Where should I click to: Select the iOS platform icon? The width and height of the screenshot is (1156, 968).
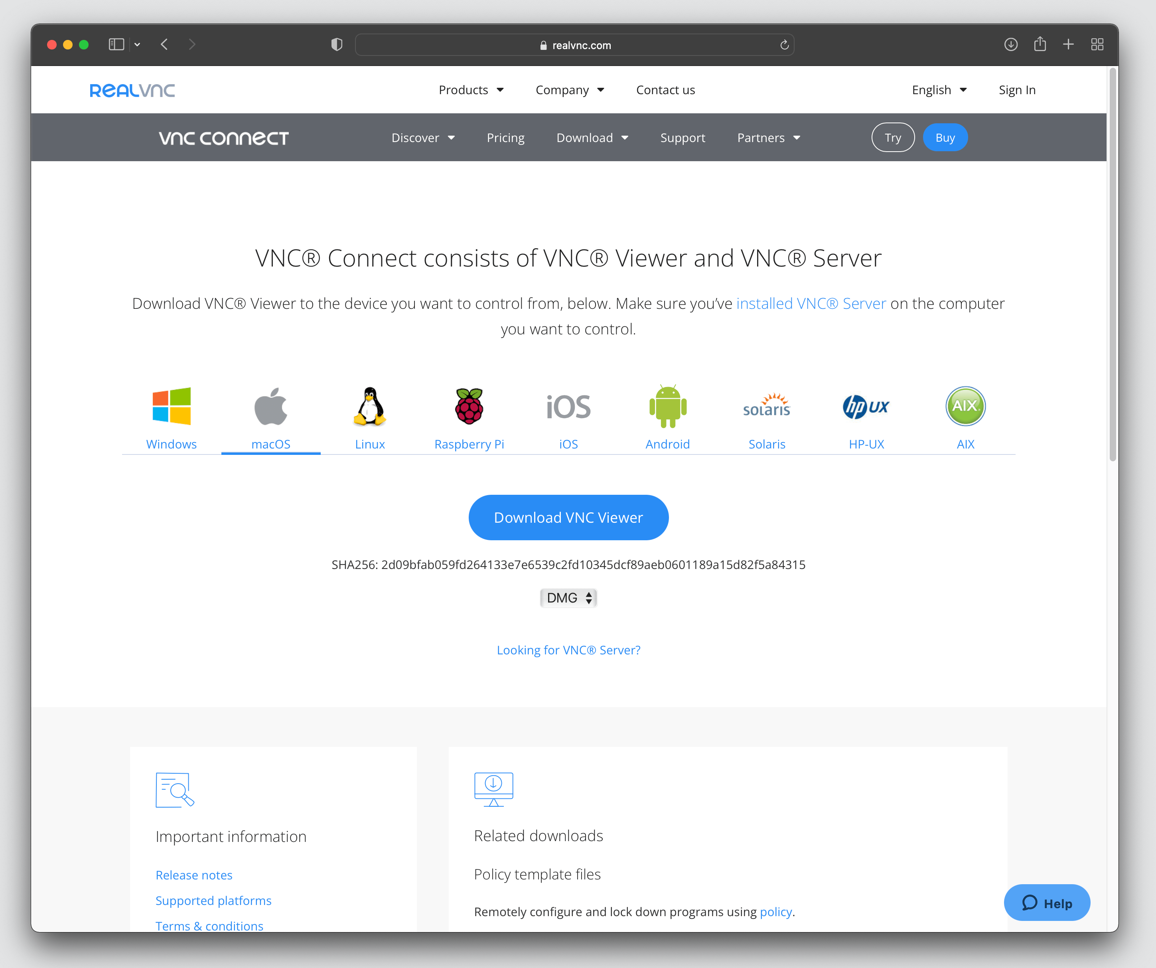click(x=569, y=407)
